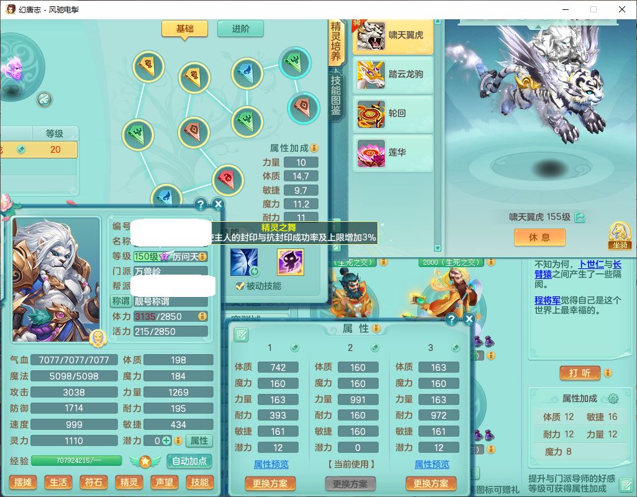Close the 属性 scheme panel

click(469, 319)
